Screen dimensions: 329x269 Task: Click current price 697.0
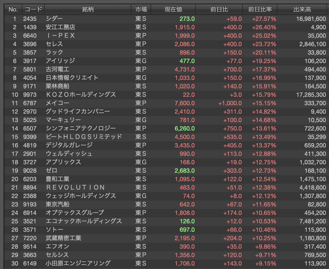tap(187, 230)
